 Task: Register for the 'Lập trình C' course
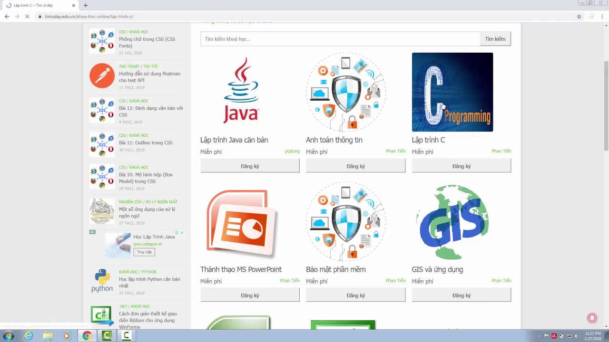[x=462, y=166]
